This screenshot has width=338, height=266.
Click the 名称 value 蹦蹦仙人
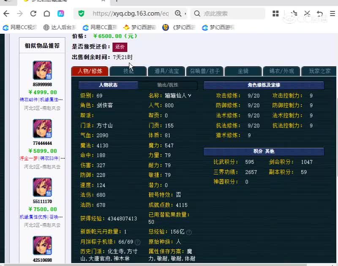(178, 95)
